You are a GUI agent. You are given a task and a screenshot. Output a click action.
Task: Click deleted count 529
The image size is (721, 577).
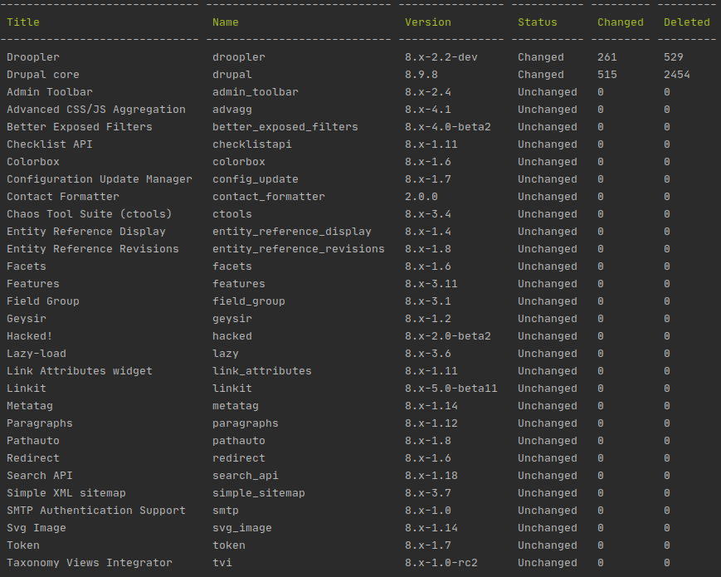673,57
